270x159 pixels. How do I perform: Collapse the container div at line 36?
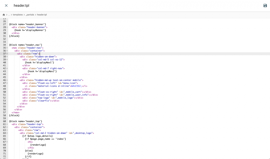[x=7, y=50]
